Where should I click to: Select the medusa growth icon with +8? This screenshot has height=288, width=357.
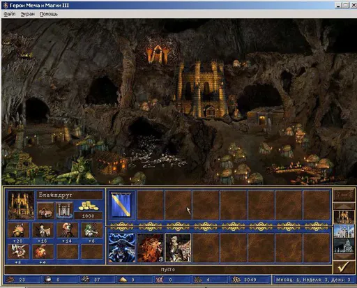(x=92, y=230)
